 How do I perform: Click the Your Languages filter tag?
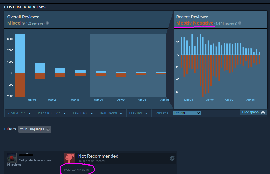[x=32, y=129]
